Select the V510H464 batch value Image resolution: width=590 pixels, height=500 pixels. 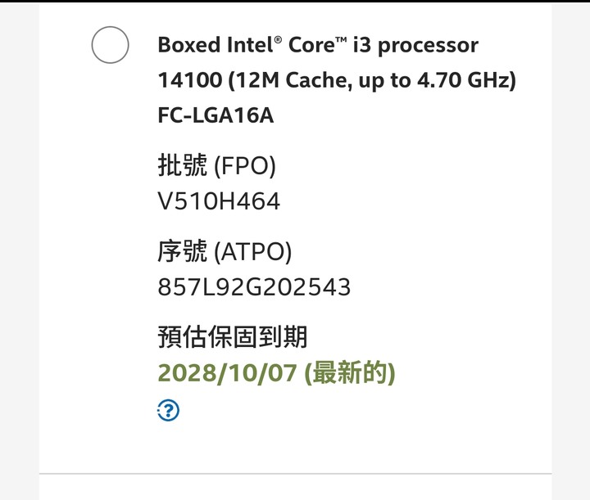[x=219, y=201]
